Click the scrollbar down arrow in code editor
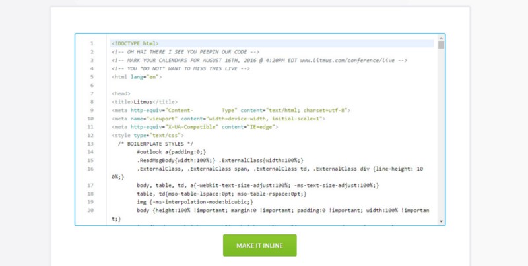The image size is (528, 266). [441, 221]
